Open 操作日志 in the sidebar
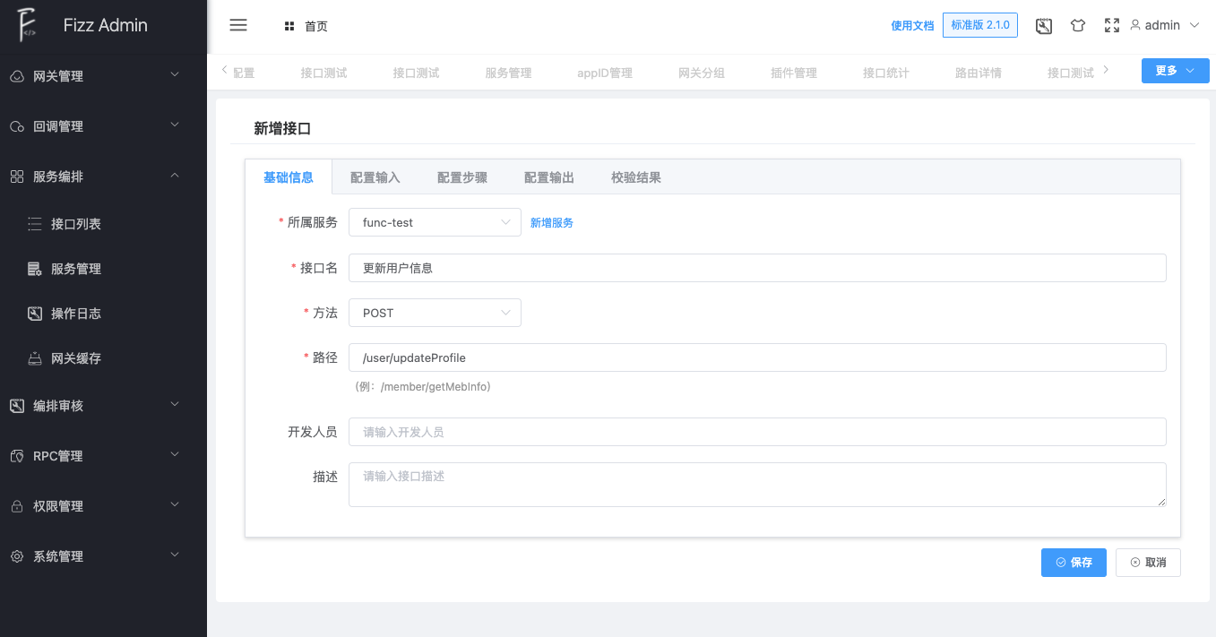 coord(75,314)
